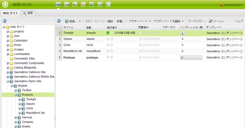Screen dimensions: 245x128
Task: Sort by the 発行済み column header
Action: pos(121,27)
